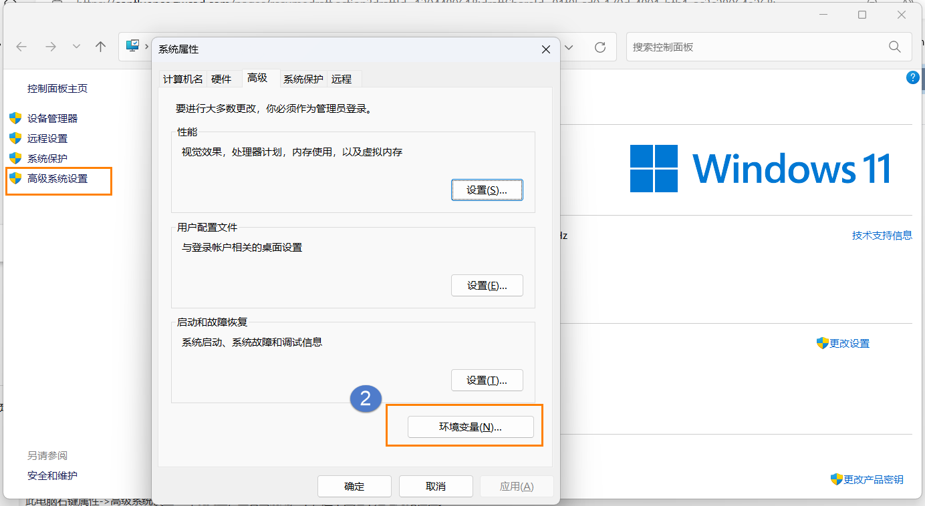Open performance 设置(S) button
Screen dimensions: 925x506
point(487,190)
